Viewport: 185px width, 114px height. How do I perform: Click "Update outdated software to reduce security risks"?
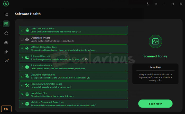pyautogui.click(x=52, y=41)
